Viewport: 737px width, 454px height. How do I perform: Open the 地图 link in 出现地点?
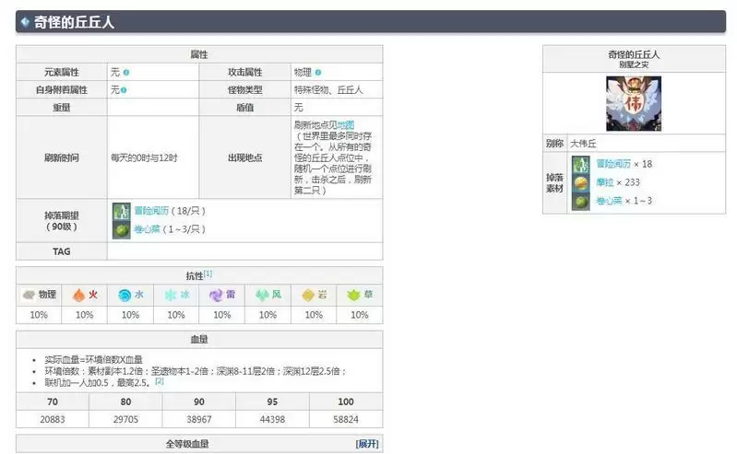point(346,124)
